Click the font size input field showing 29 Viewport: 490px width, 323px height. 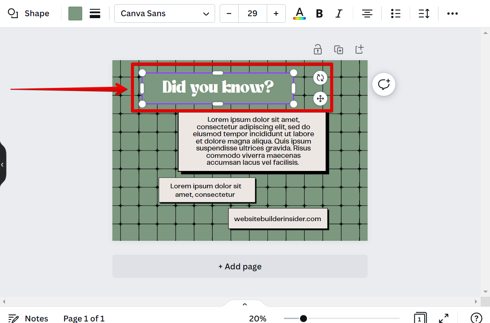tap(252, 13)
